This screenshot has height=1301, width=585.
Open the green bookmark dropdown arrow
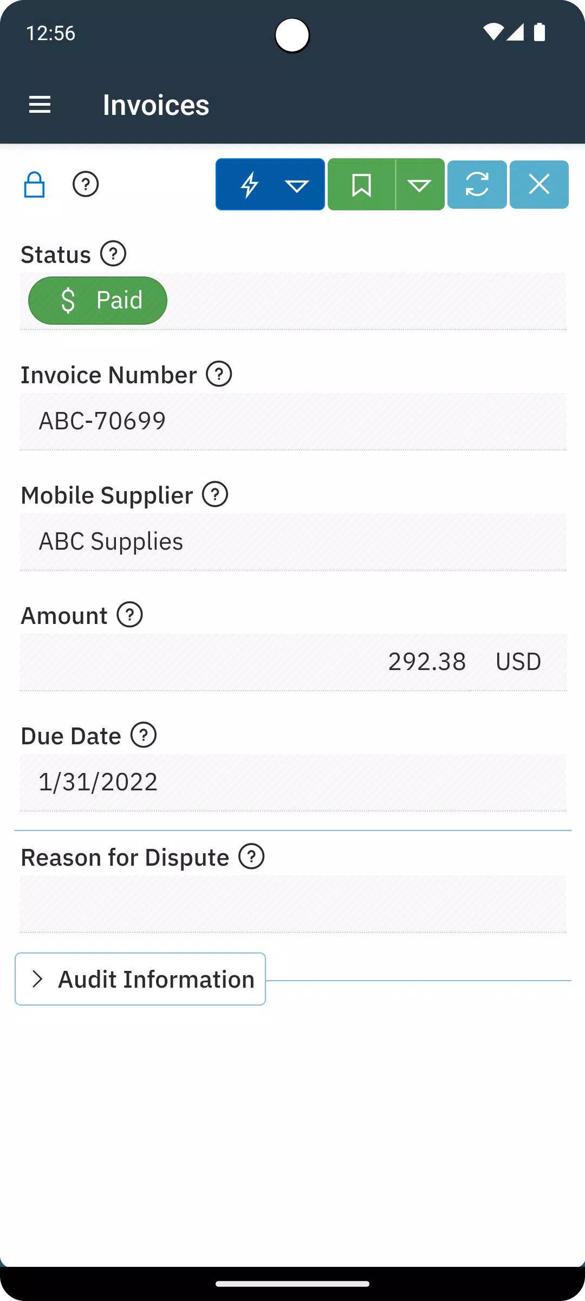click(420, 185)
